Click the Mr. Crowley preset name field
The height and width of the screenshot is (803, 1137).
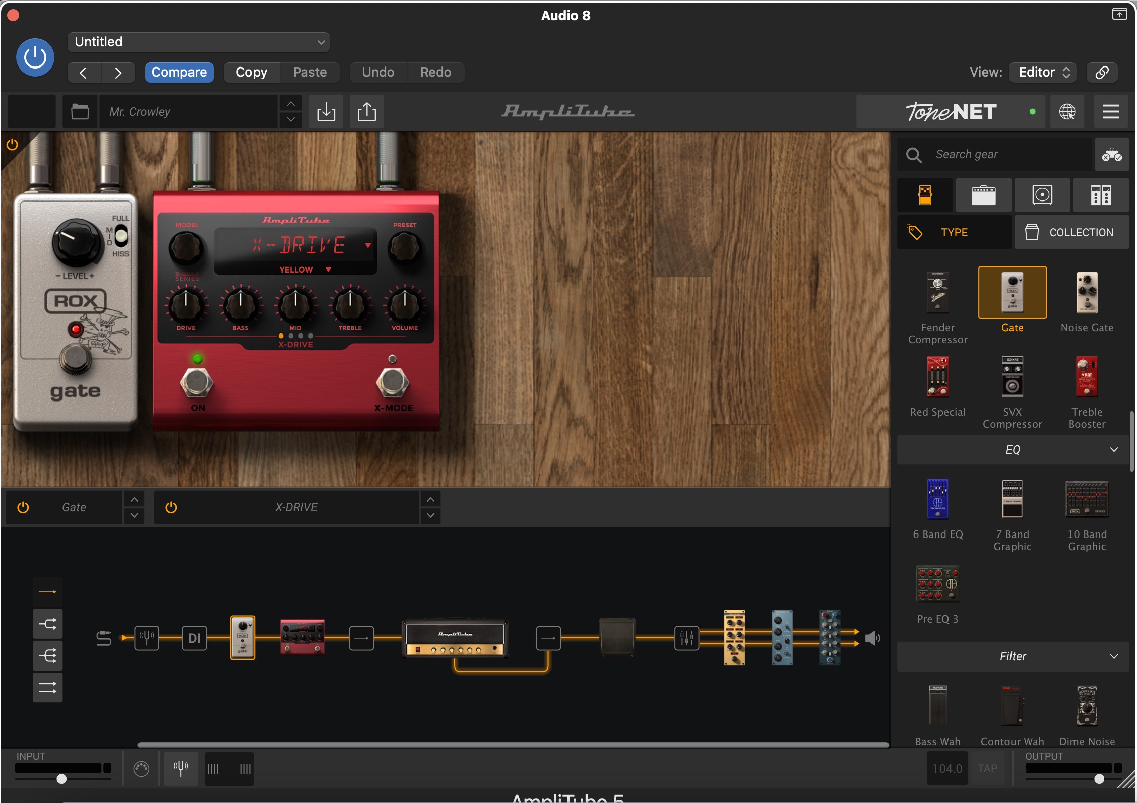[188, 111]
